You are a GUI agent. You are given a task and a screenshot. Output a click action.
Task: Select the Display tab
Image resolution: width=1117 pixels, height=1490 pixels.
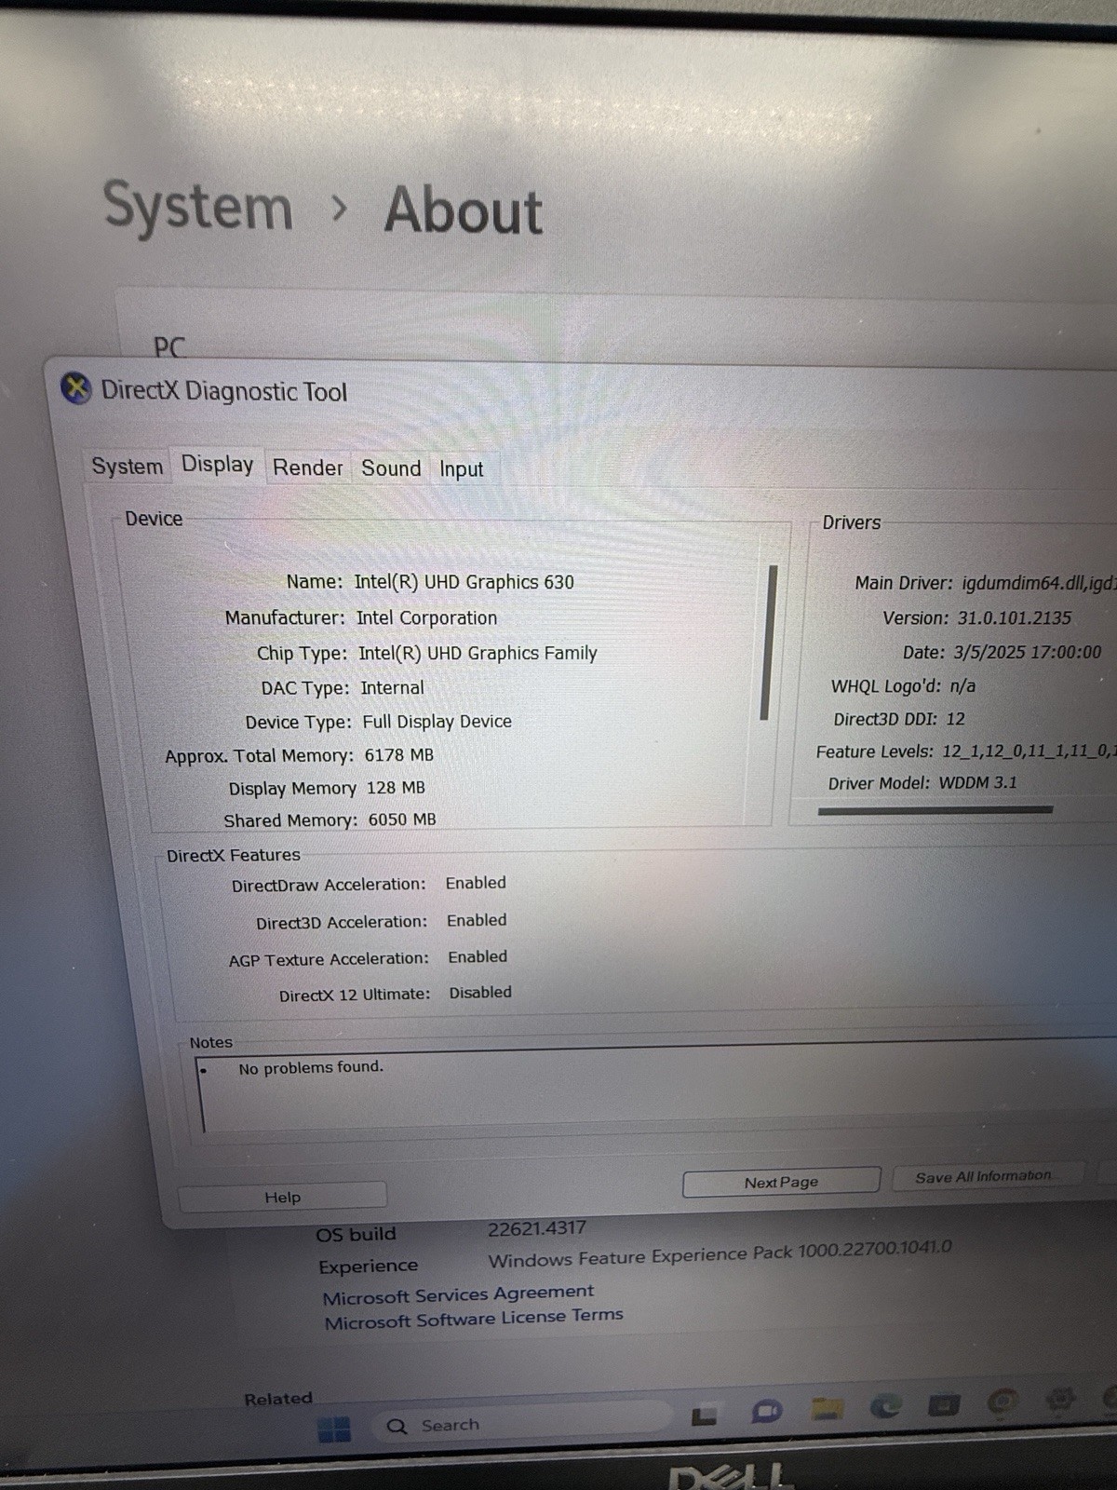tap(217, 464)
